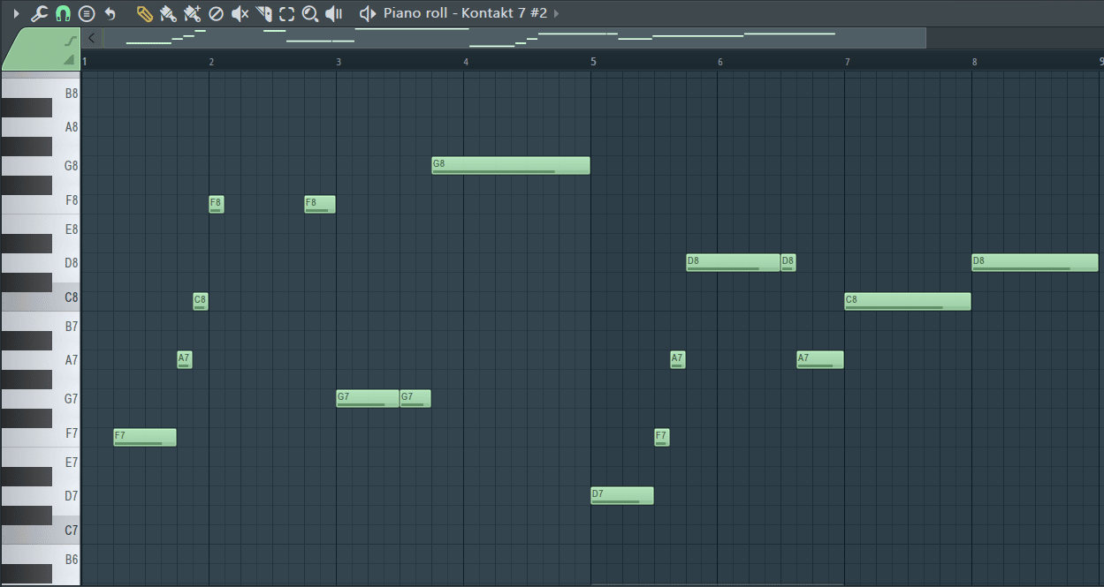Activate the Playback tool
Viewport: 1104px width, 587px height.
point(333,13)
